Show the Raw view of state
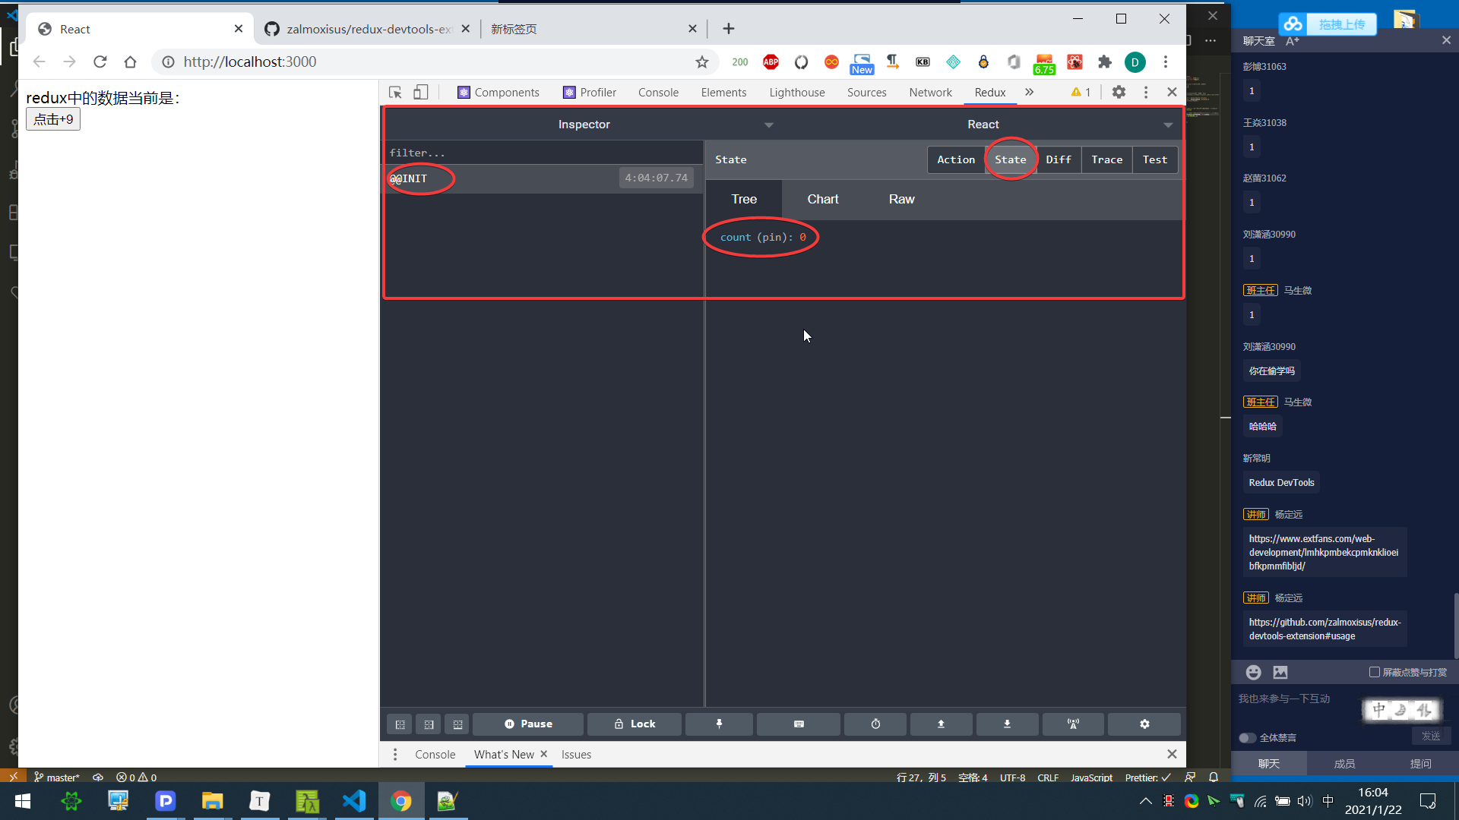 902,199
